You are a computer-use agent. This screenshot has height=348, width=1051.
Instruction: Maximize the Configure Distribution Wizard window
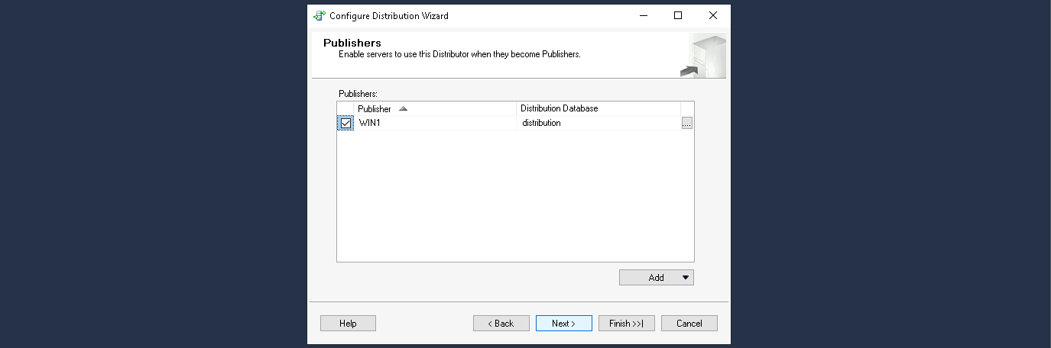click(x=678, y=15)
